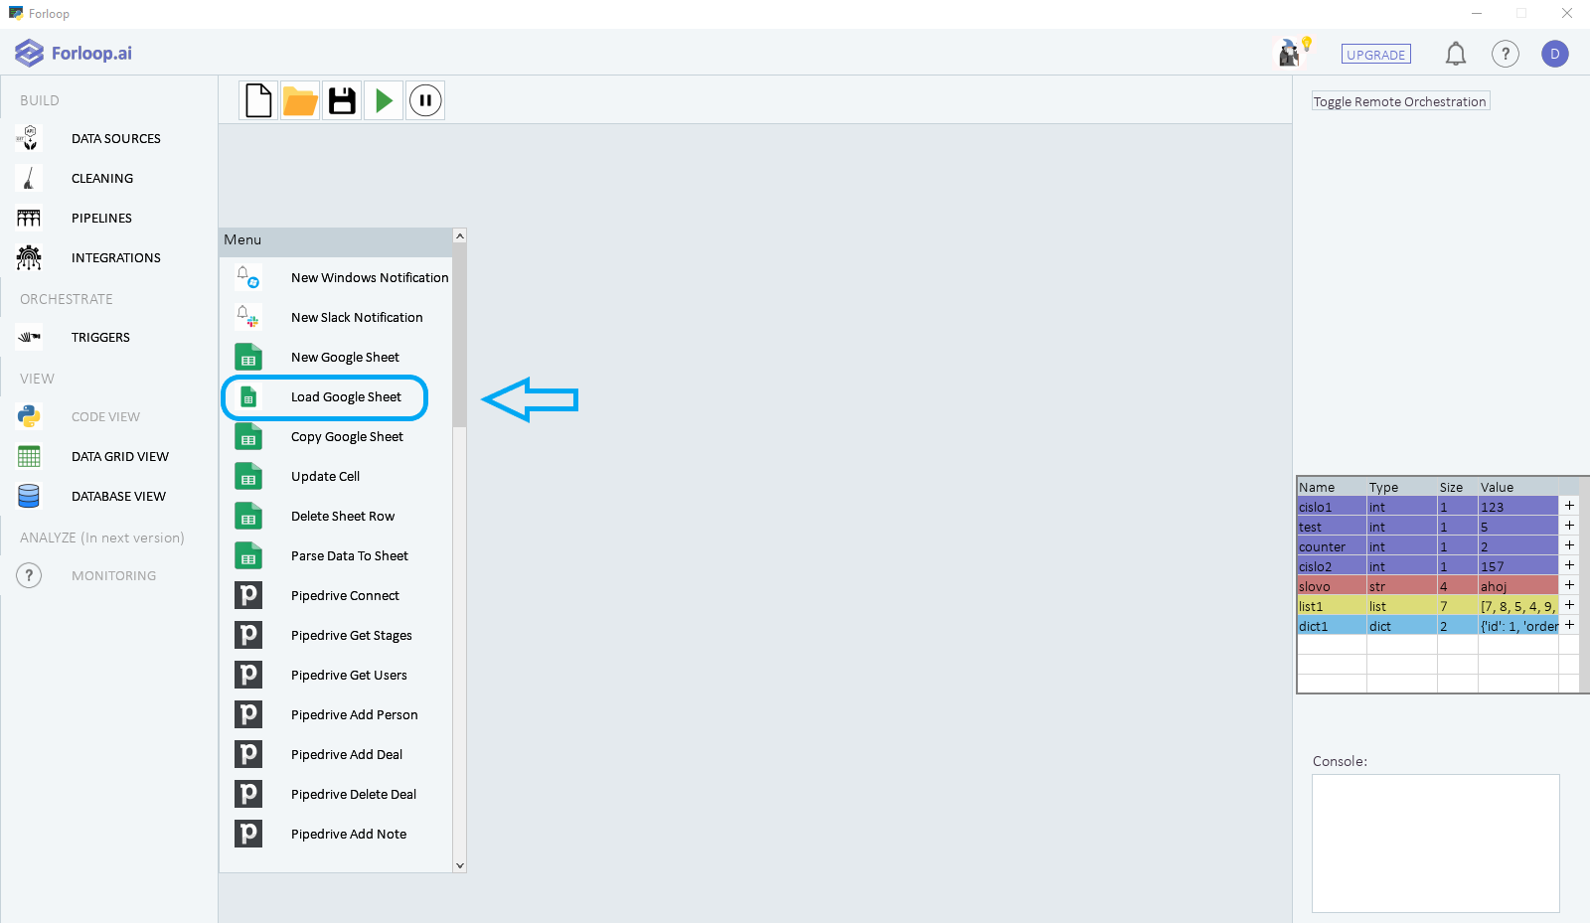Image resolution: width=1590 pixels, height=923 pixels.
Task: Click the Monitoring question mark icon
Action: [x=30, y=575]
